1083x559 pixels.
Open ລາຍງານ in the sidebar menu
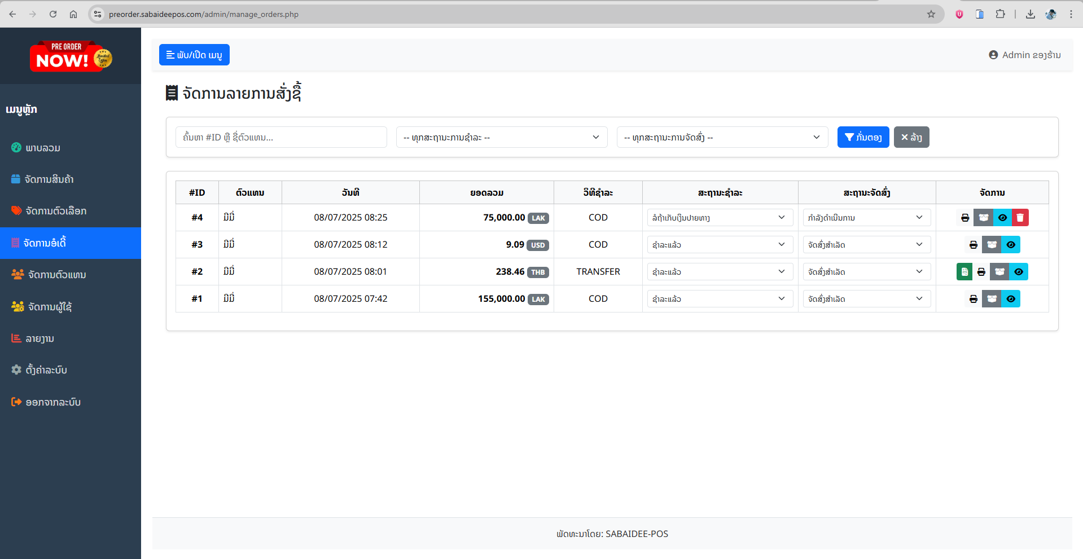(x=40, y=338)
